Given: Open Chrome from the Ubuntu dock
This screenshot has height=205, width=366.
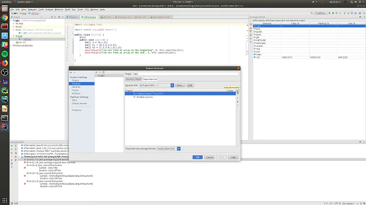Looking at the screenshot, I should [5, 18].
